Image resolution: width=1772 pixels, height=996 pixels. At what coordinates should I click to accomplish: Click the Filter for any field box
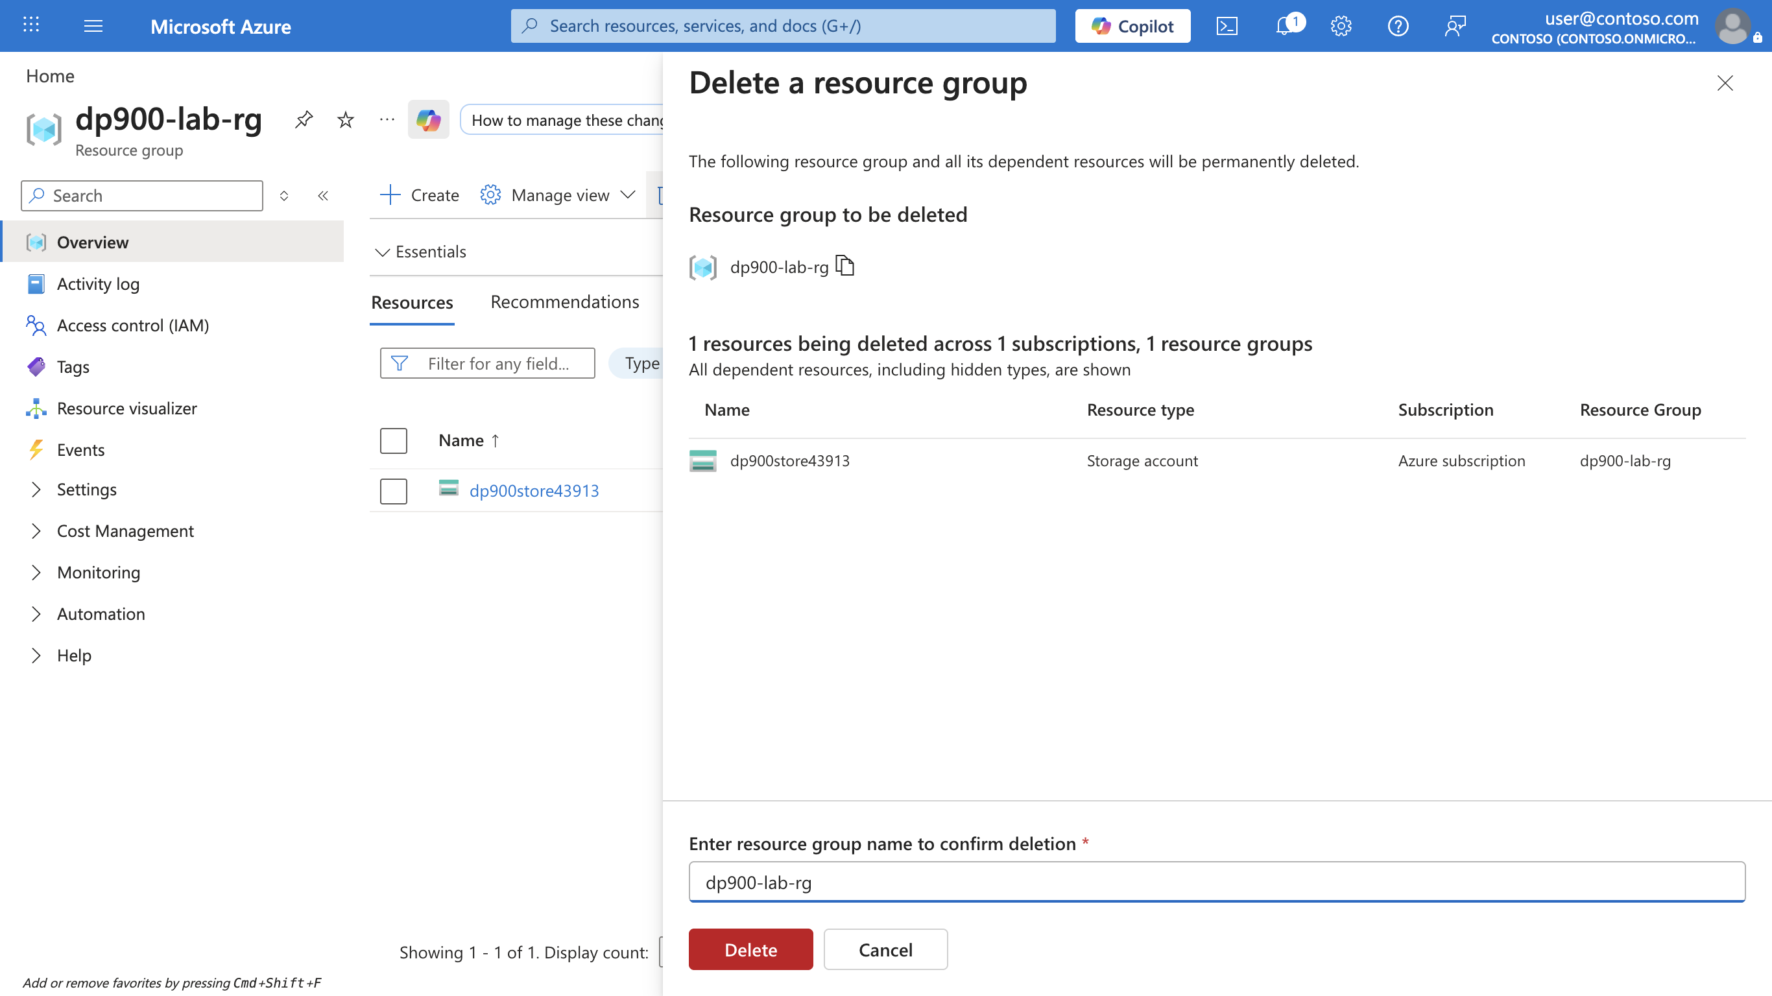(x=487, y=363)
